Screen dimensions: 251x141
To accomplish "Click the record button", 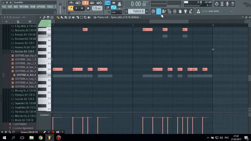I will 88,8.
